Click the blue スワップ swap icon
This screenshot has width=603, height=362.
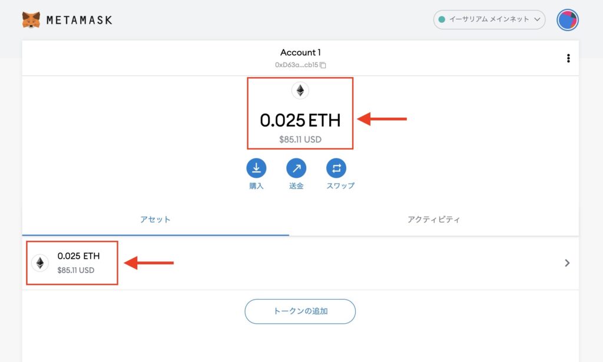[336, 168]
